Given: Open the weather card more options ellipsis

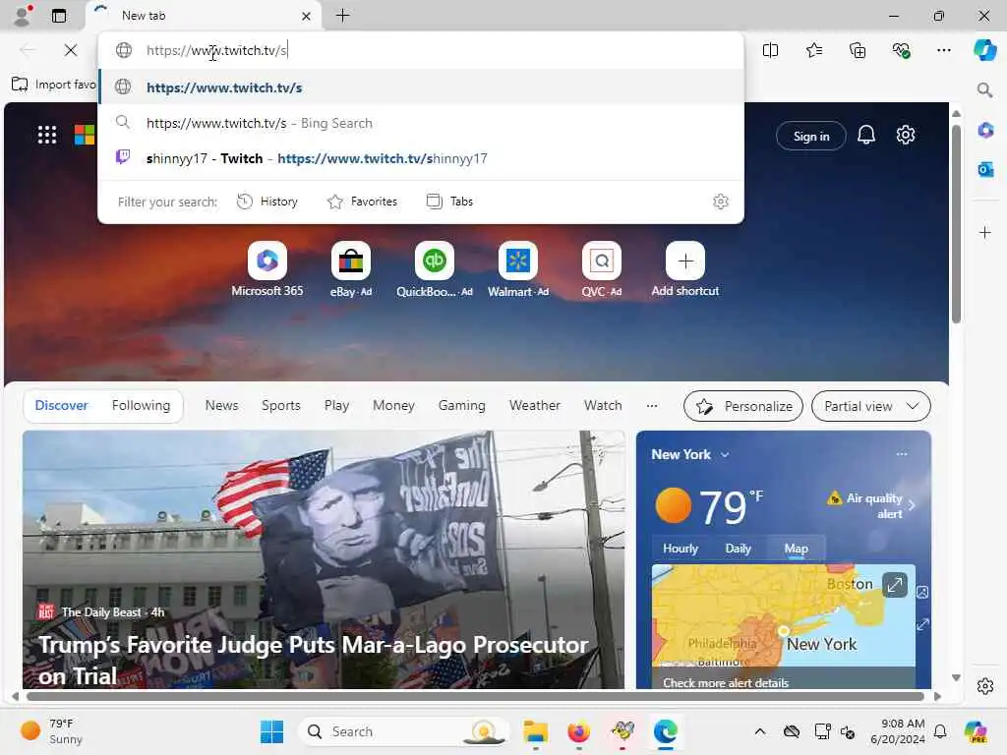Looking at the screenshot, I should coord(902,454).
